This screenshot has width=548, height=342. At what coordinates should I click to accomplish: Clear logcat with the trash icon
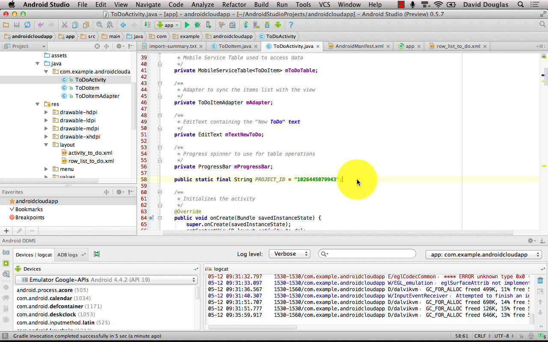point(540,280)
